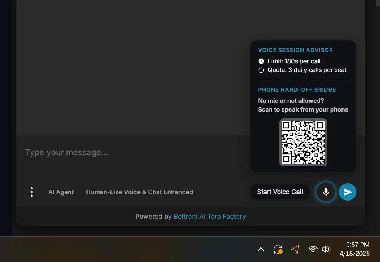
Task: Click the Start Voice Call tooltip label
Action: click(x=280, y=192)
